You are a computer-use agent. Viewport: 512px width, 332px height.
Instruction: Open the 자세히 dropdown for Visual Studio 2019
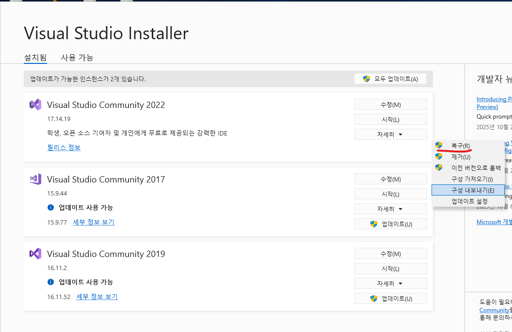[x=390, y=284]
